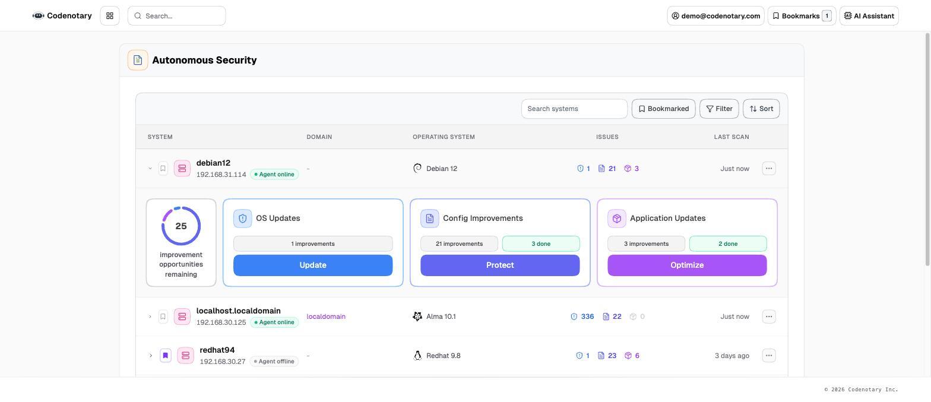Click the Application Updates package icon

tap(617, 219)
